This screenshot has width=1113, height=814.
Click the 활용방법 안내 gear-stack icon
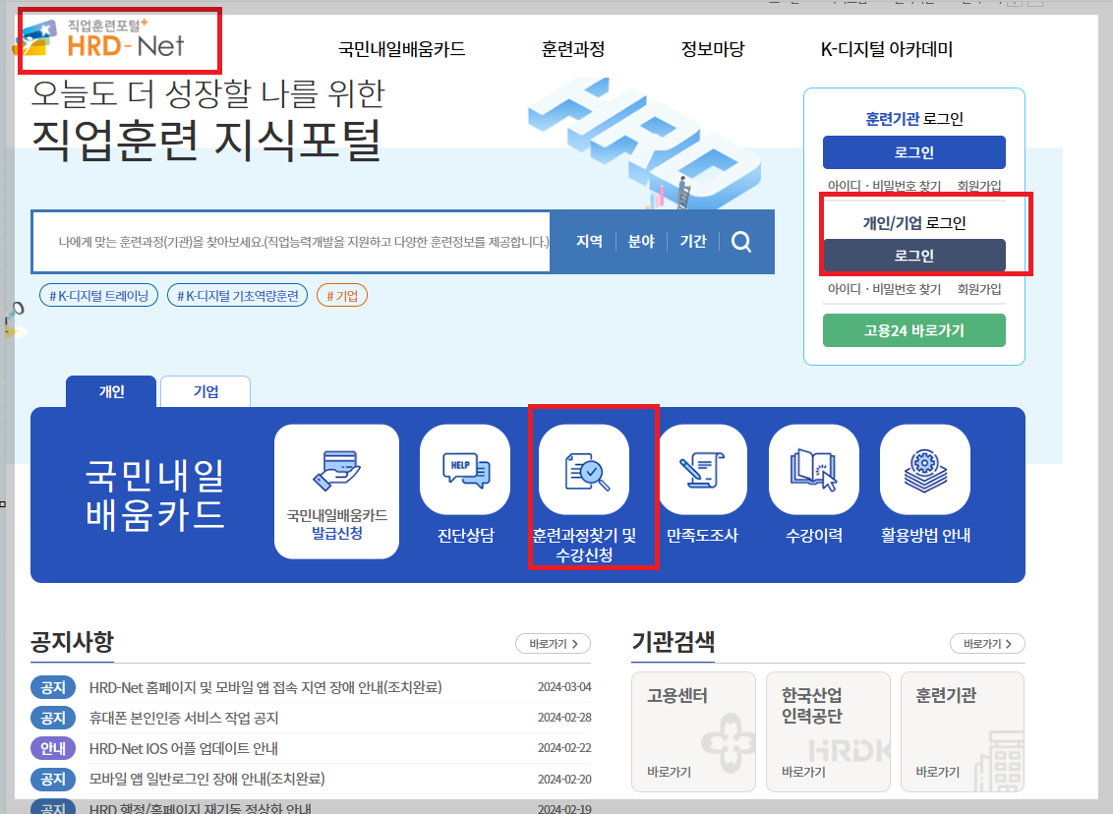[924, 470]
